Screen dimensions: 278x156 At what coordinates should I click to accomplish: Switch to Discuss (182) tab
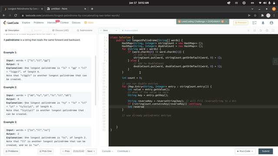pyautogui.click(x=60, y=30)
